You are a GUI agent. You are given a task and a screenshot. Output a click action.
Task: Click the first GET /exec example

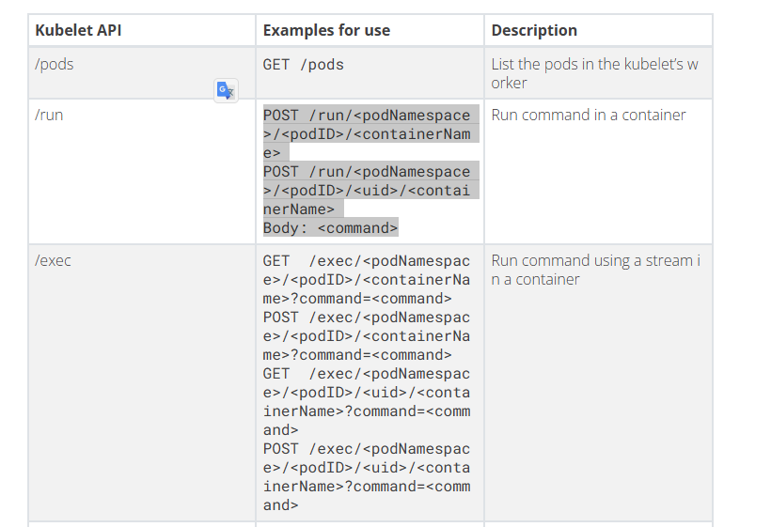click(x=367, y=279)
